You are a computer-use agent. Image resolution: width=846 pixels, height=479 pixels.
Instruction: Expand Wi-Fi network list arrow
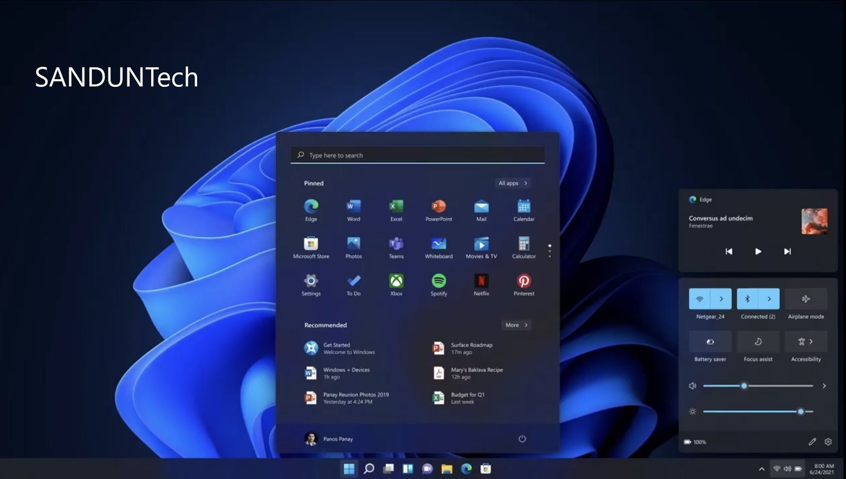click(721, 299)
